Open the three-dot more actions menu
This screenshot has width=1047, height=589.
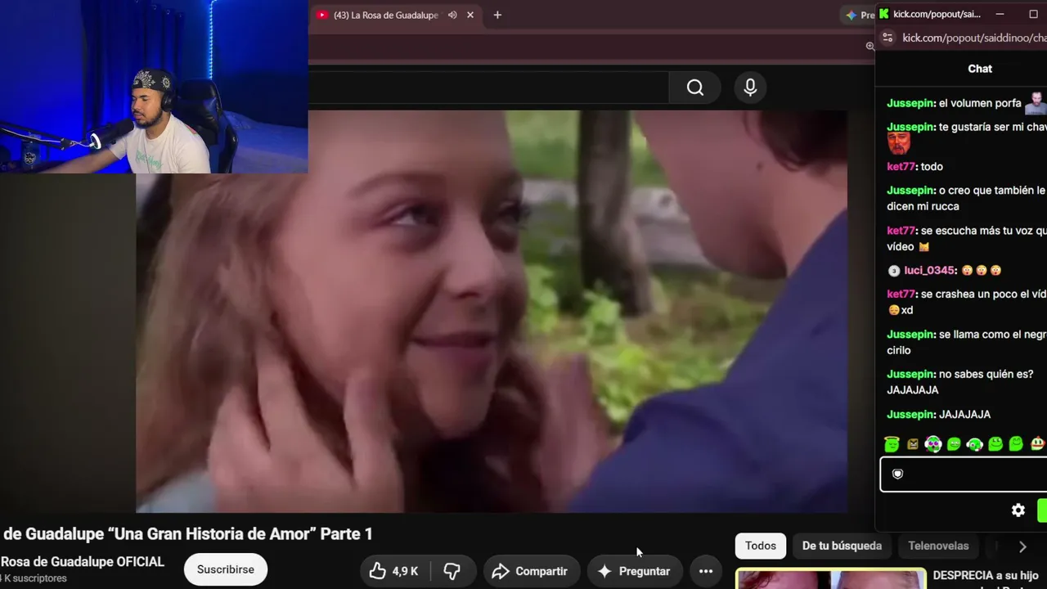tap(706, 571)
